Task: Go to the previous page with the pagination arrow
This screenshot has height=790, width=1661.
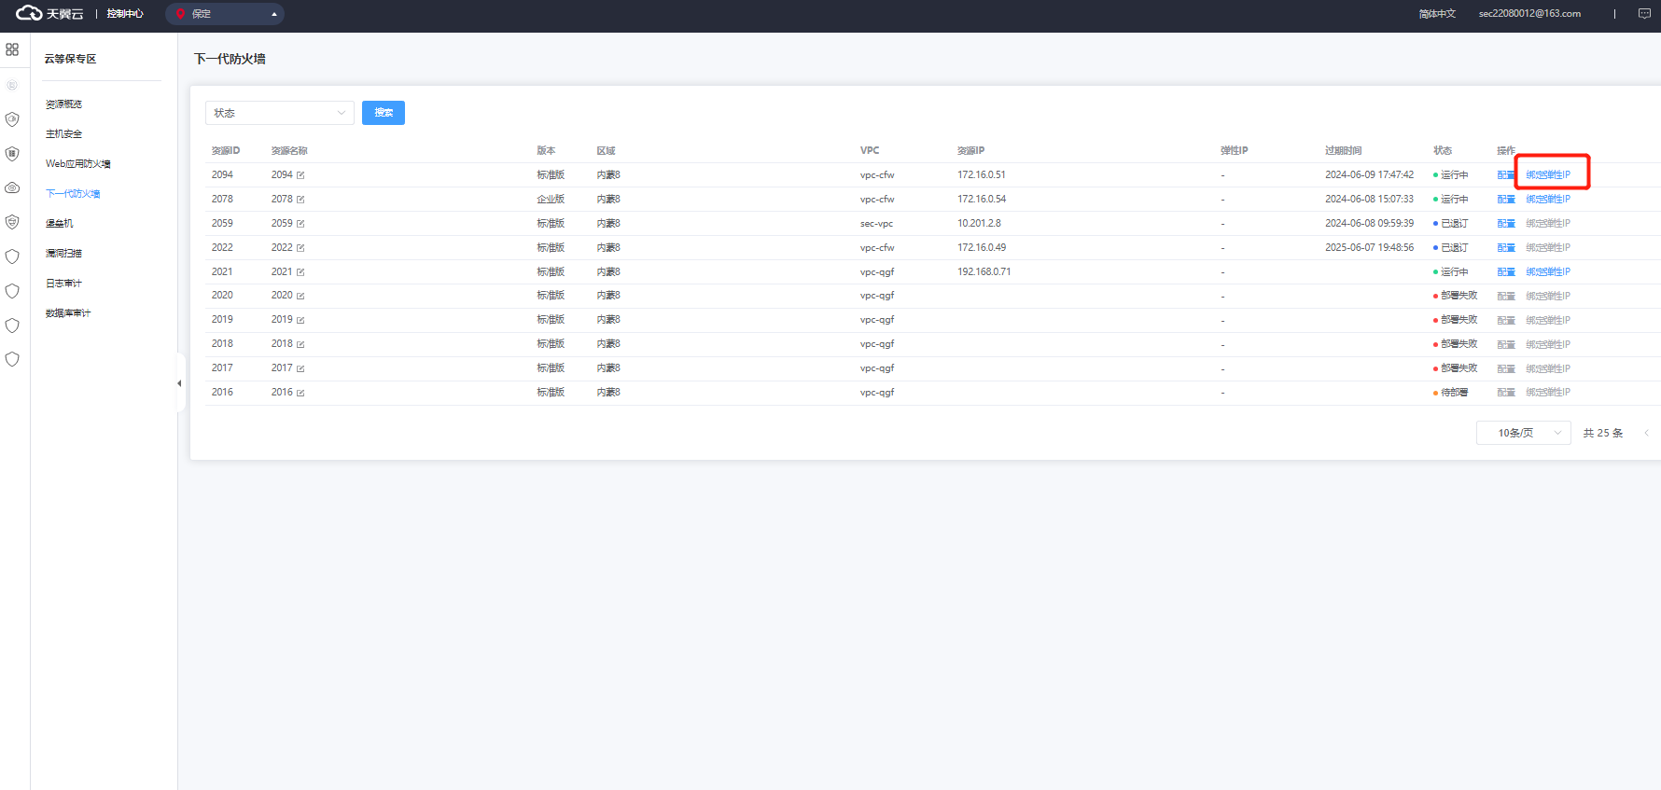Action: click(1646, 433)
